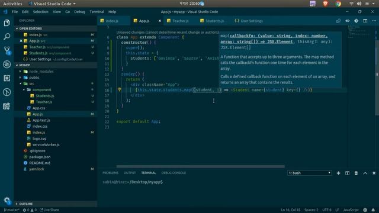The image size is (379, 213).
Task: Maximize the panel with up chevron
Action: (365, 173)
